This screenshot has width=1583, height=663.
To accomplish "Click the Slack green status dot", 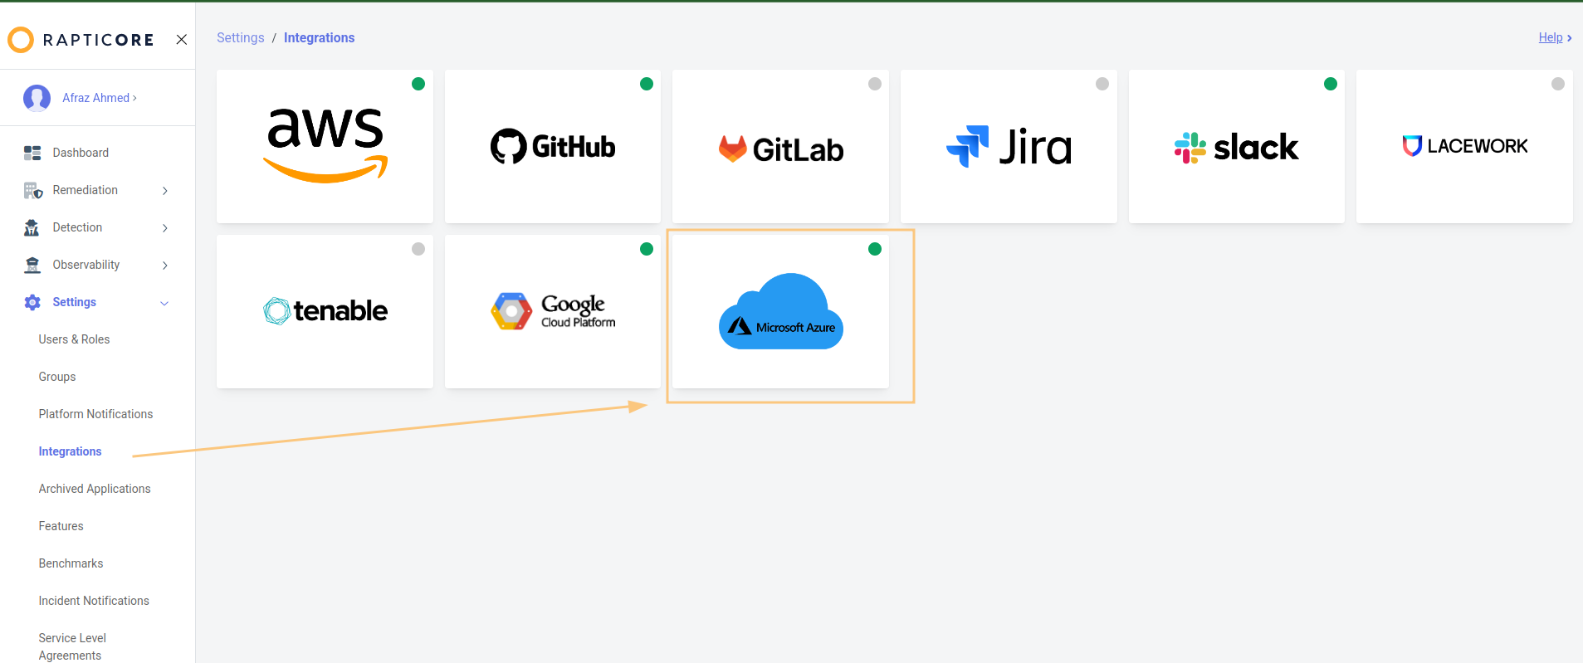I will point(1331,84).
